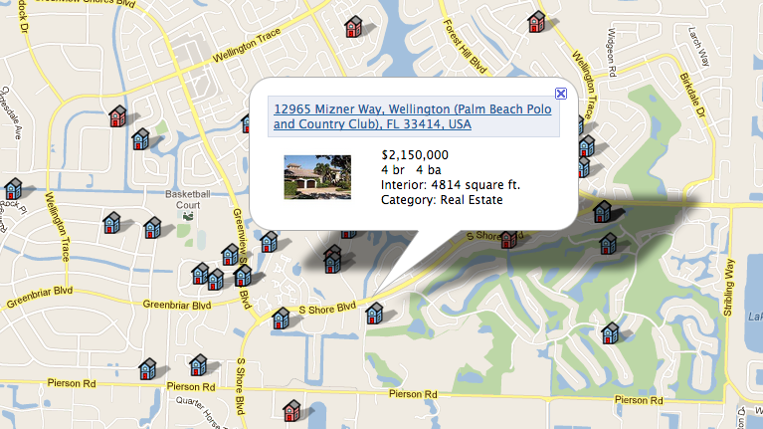
Task: Select the red house marker right of popup on S Shore Blvd
Action: [508, 239]
